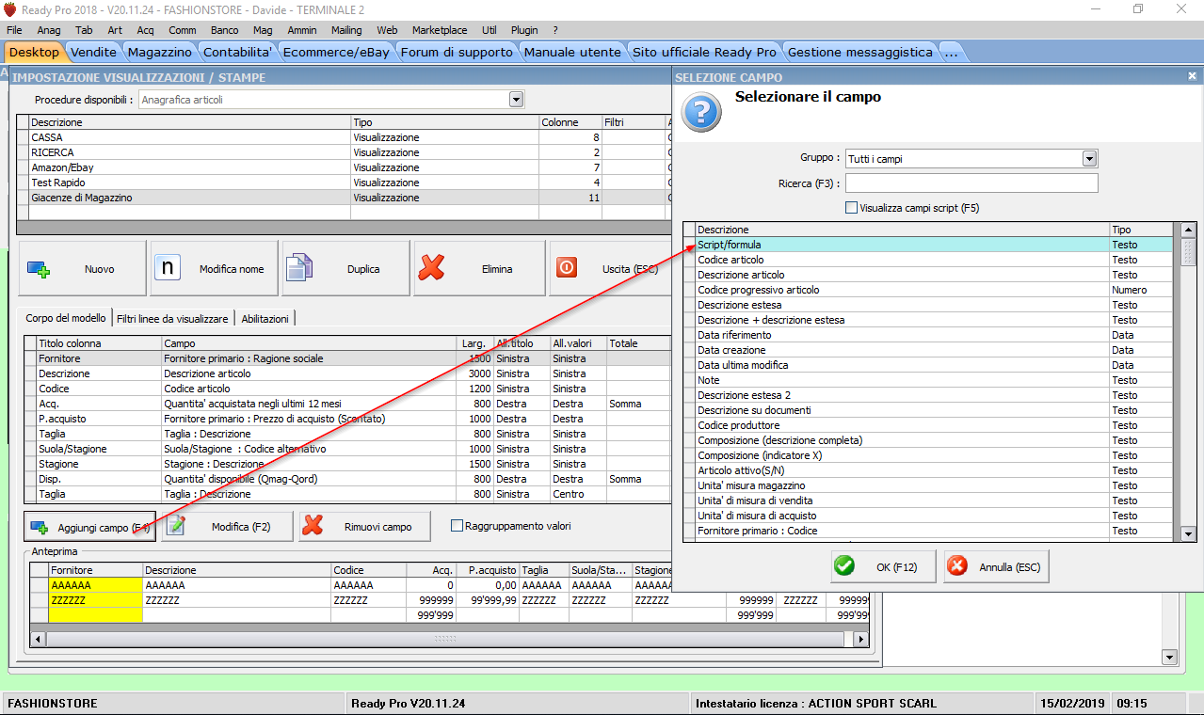Click the blue question mark icon
The height and width of the screenshot is (715, 1204).
(x=700, y=111)
